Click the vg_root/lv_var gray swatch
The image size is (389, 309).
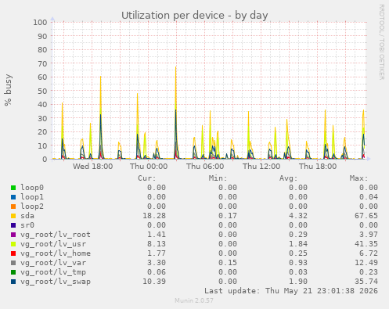(13, 263)
